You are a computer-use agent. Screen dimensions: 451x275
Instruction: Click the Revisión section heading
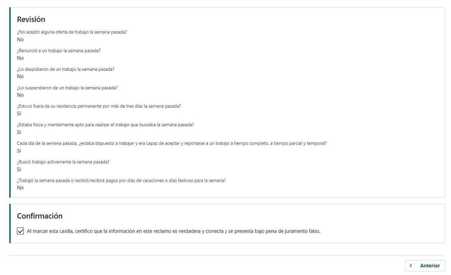point(31,19)
